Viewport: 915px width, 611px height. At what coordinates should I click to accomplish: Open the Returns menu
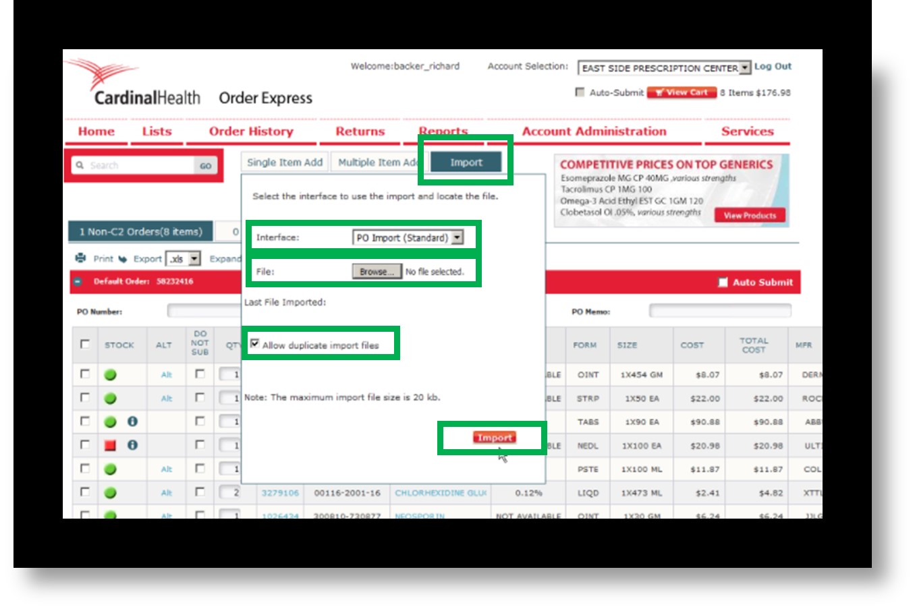pyautogui.click(x=360, y=132)
